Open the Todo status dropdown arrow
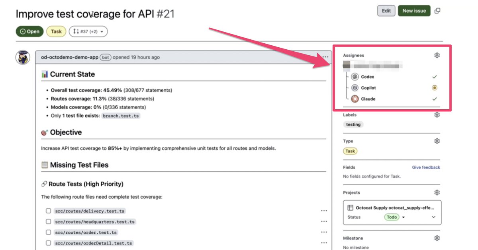The height and width of the screenshot is (250, 478). [404, 217]
